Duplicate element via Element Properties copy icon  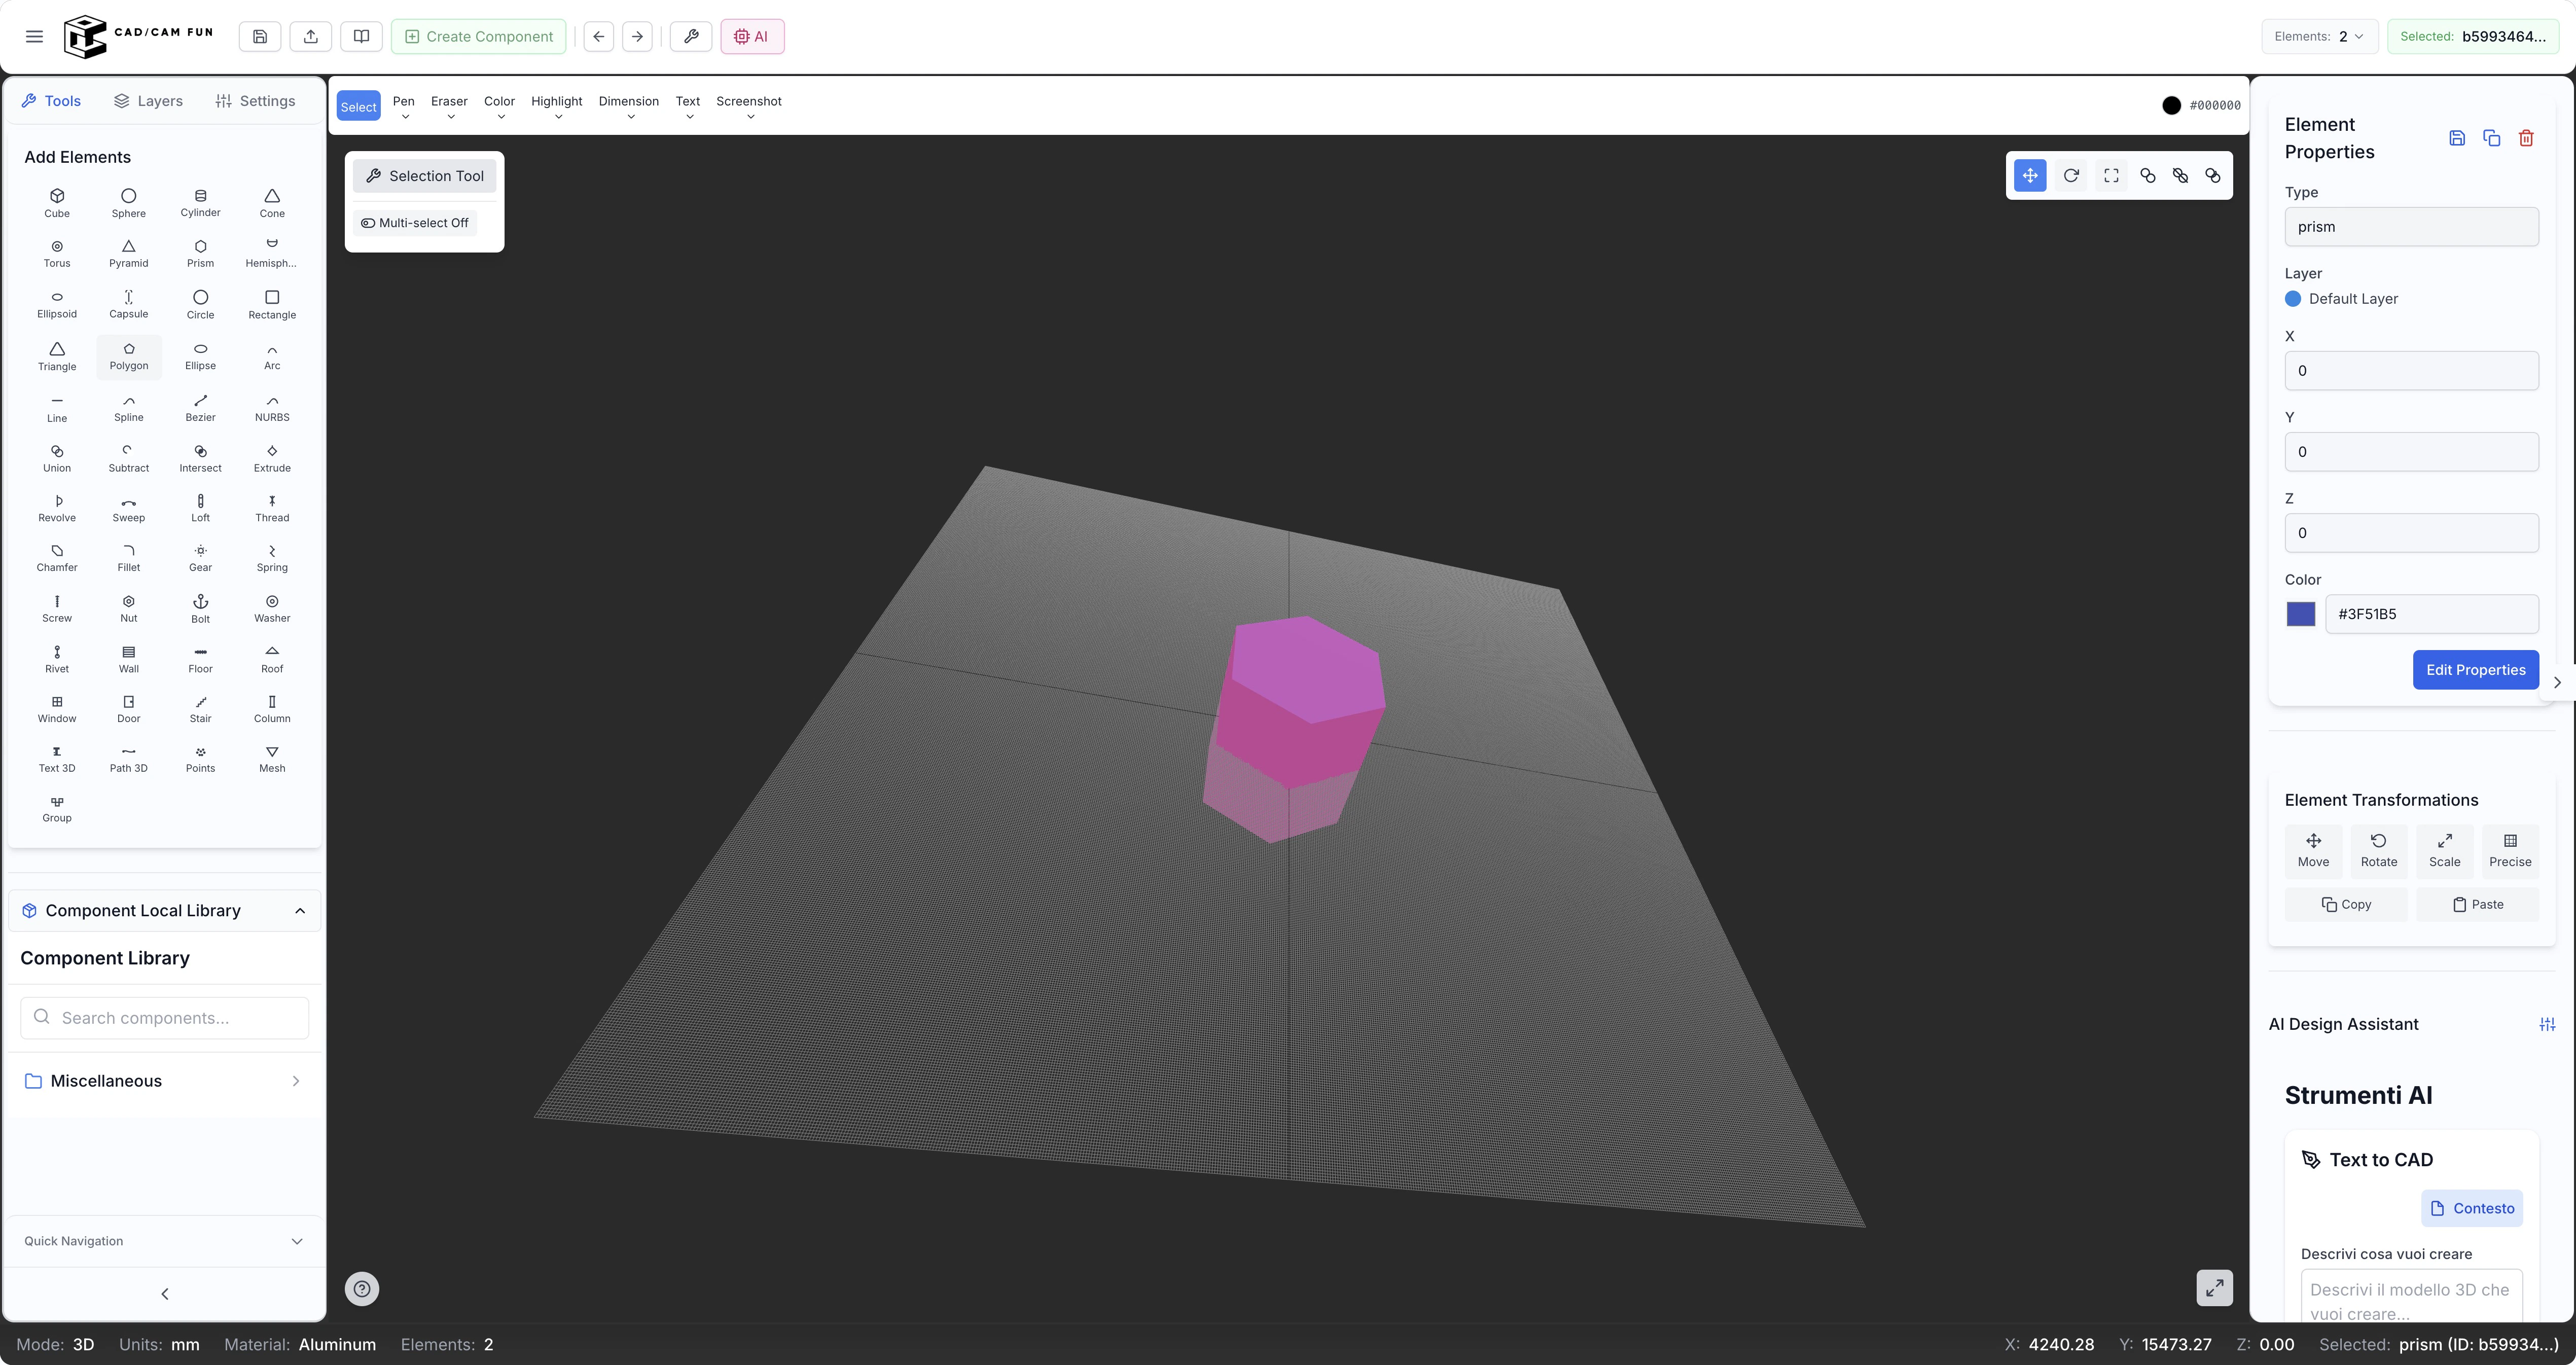pos(2492,138)
